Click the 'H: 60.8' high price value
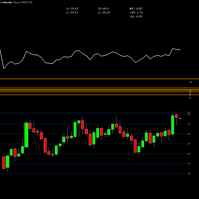 tap(103, 9)
